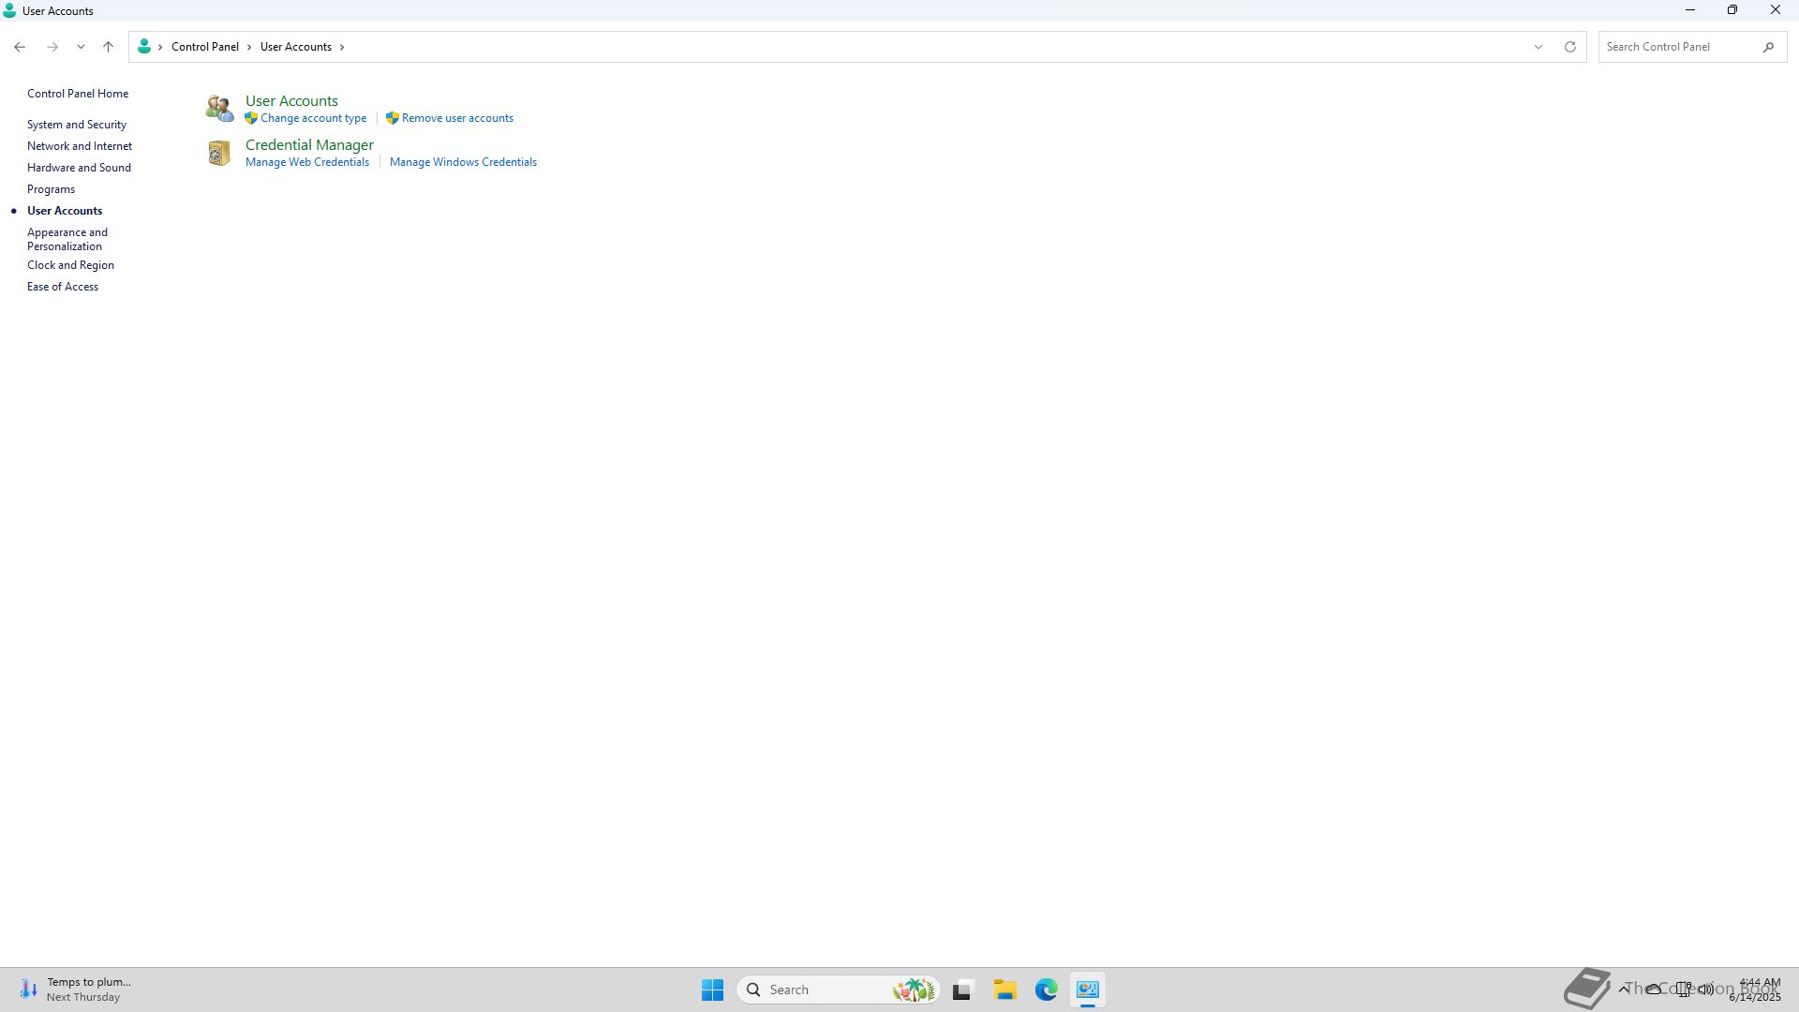Open System and Security category

77,125
